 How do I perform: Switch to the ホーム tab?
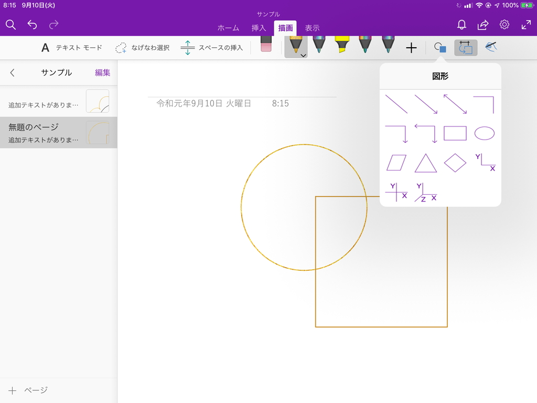(x=228, y=28)
